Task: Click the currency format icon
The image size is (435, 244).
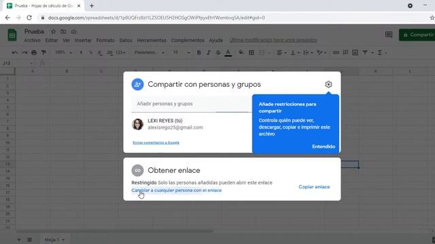Action: tap(81, 53)
